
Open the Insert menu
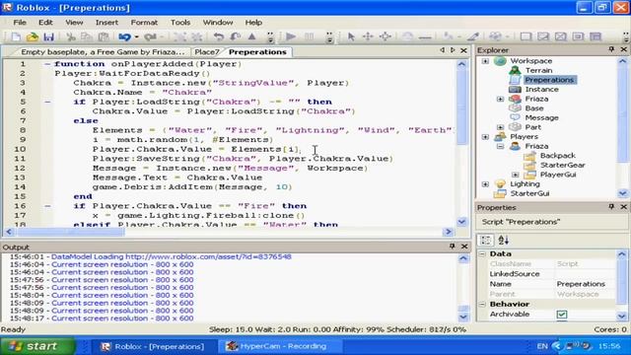(106, 23)
